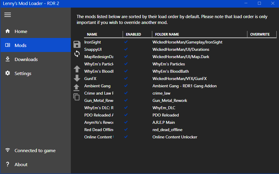Select the Ambient Gang mod name
The width and height of the screenshot is (279, 174).
[97, 86]
